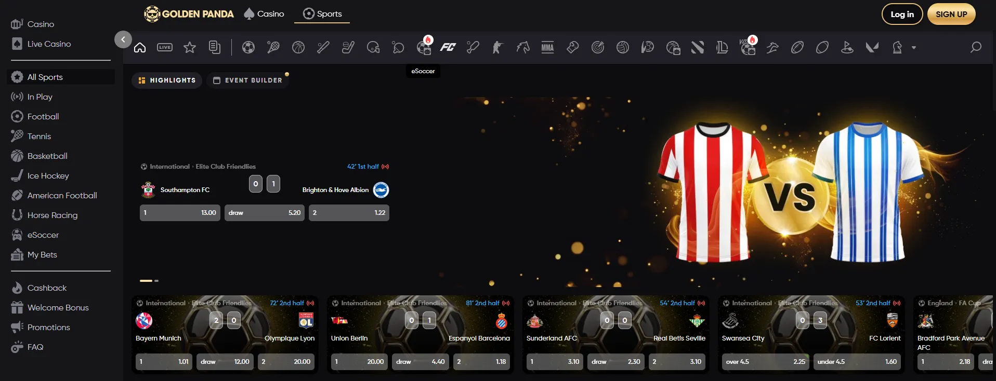Select the MMA icon
The width and height of the screenshot is (996, 381).
(x=548, y=48)
